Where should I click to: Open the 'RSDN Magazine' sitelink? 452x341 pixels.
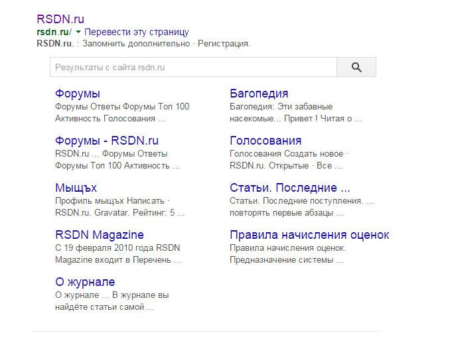pos(100,235)
